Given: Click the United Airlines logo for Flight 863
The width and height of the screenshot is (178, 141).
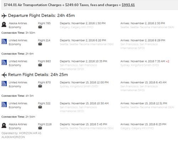Looking at the screenshot, I should (x=4, y=63).
